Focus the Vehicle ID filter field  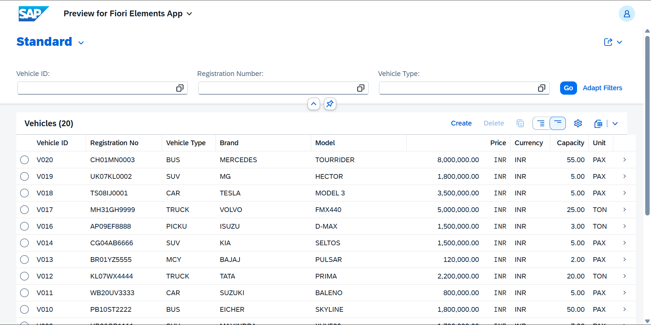click(102, 88)
